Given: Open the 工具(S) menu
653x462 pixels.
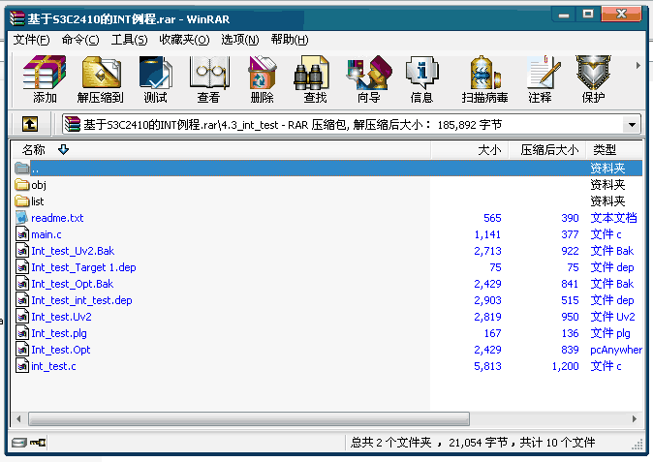Looking at the screenshot, I should point(129,40).
